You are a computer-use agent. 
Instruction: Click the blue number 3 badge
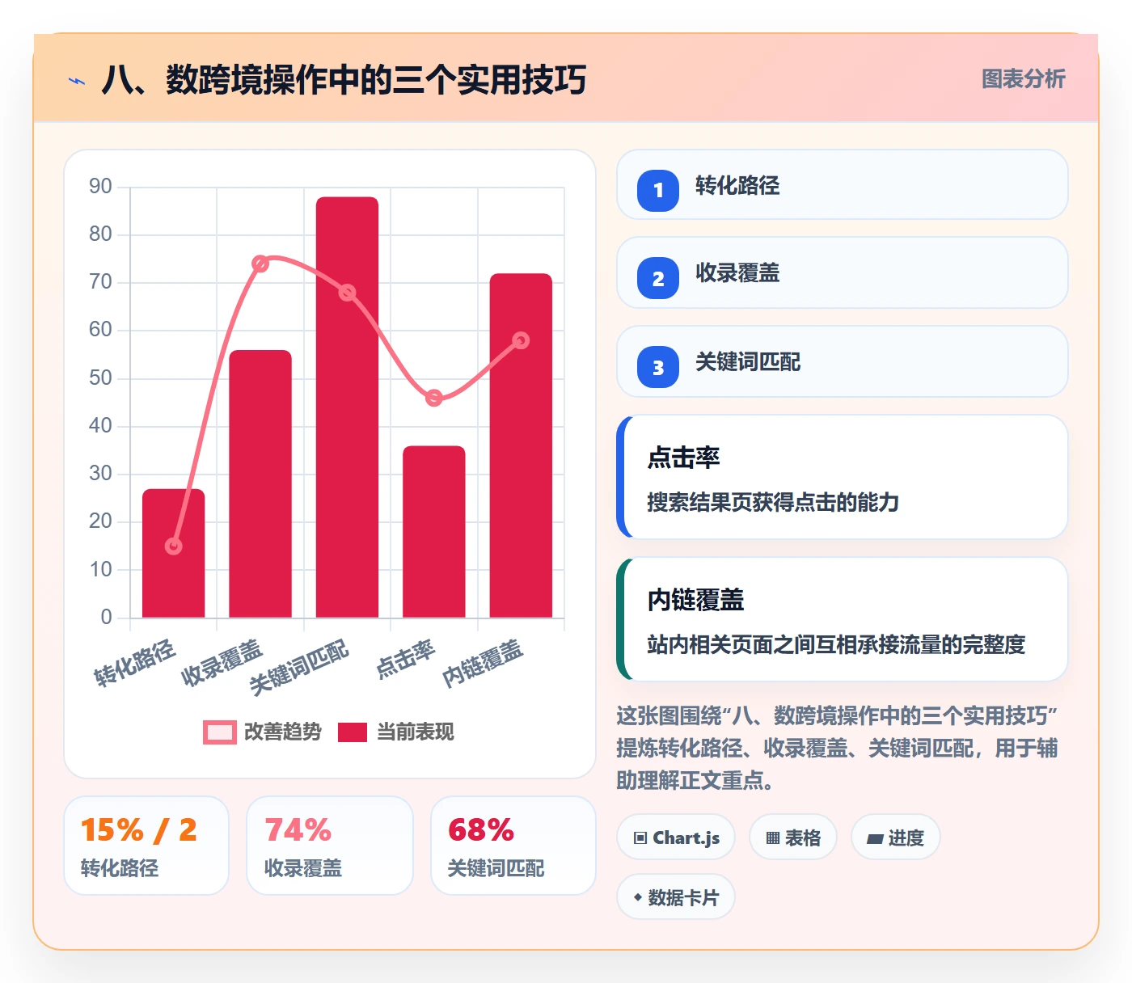[658, 367]
